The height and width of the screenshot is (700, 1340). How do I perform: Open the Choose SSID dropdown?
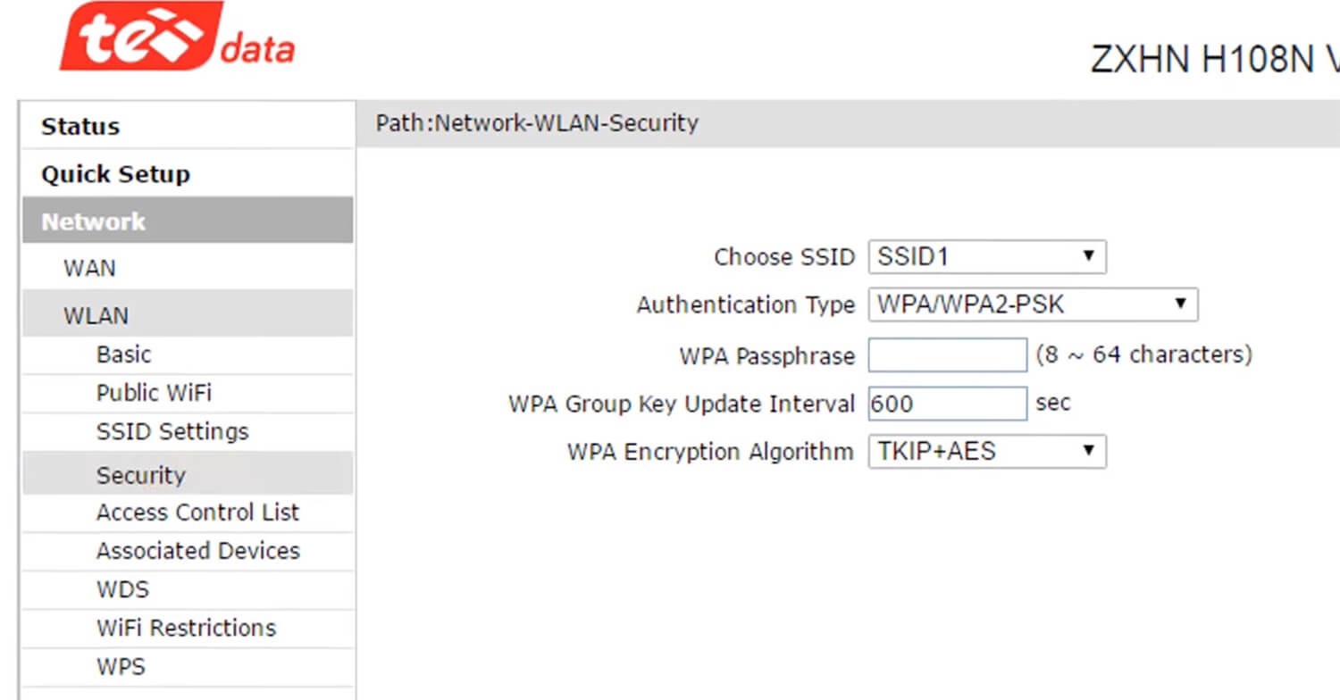[x=986, y=257]
